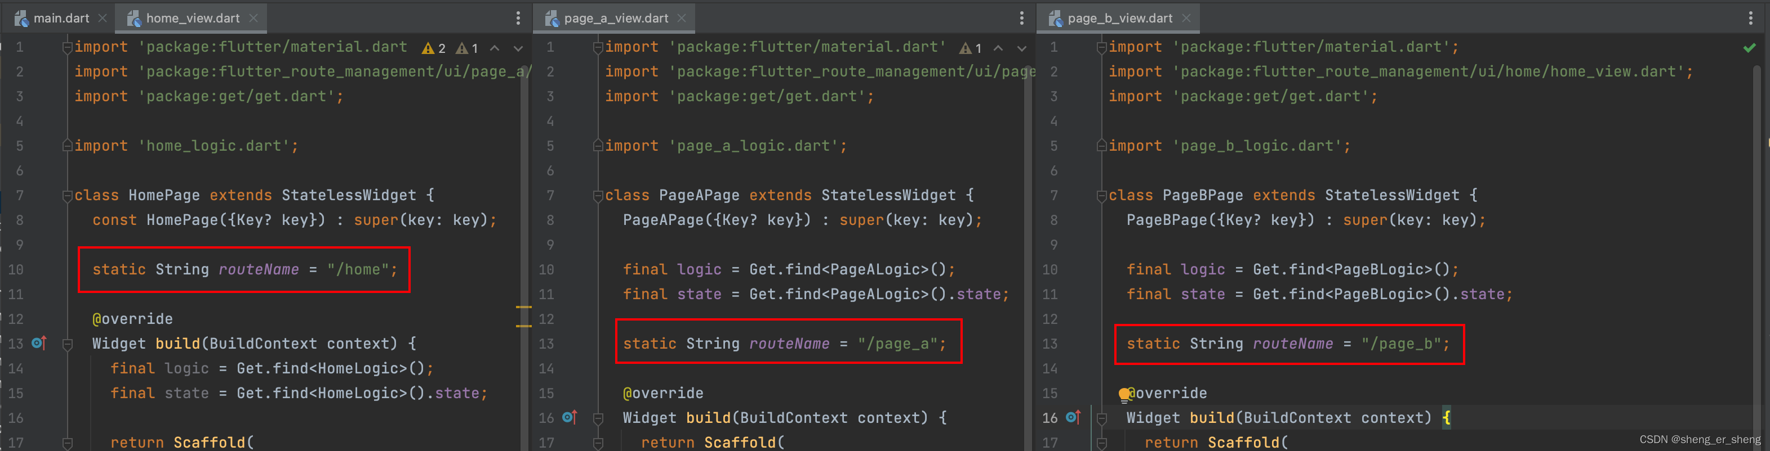The width and height of the screenshot is (1770, 451).
Task: Click 'page_b_logic.dart' import text
Action: point(1257,146)
